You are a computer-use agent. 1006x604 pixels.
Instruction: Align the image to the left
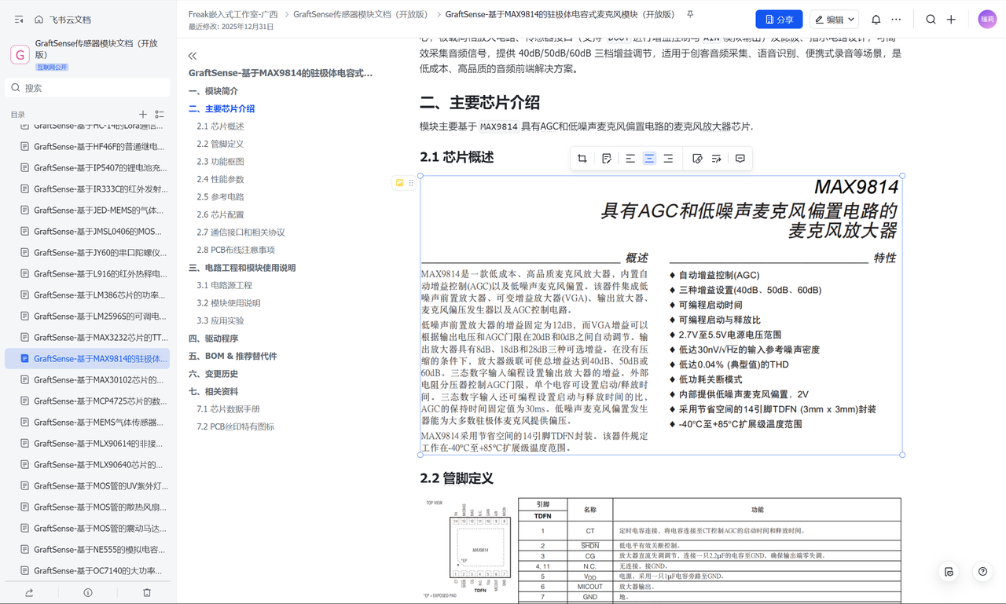630,159
